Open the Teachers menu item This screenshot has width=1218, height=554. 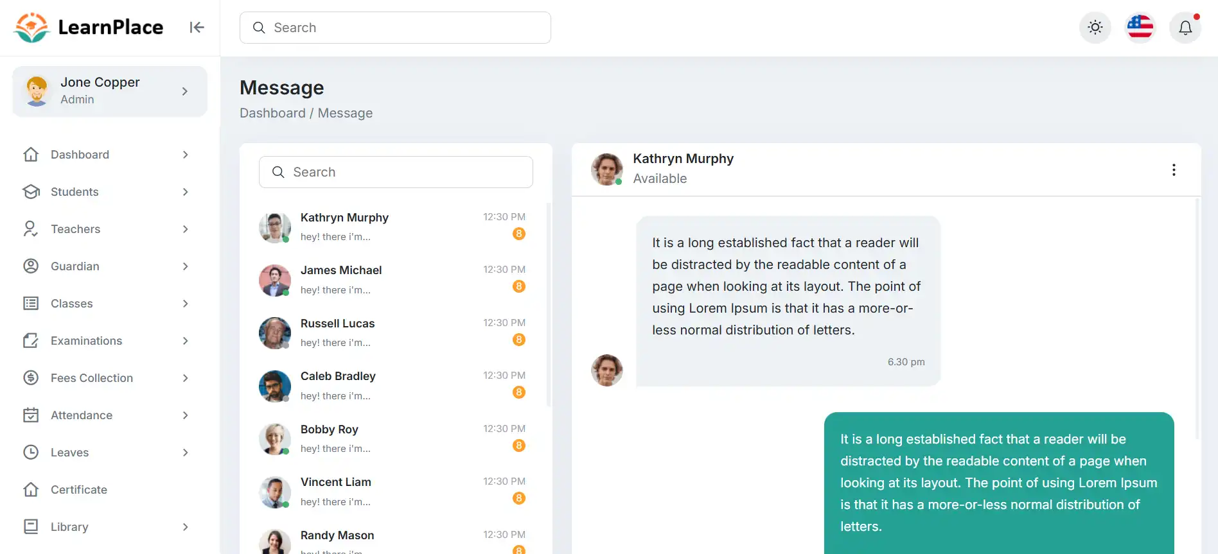click(109, 229)
